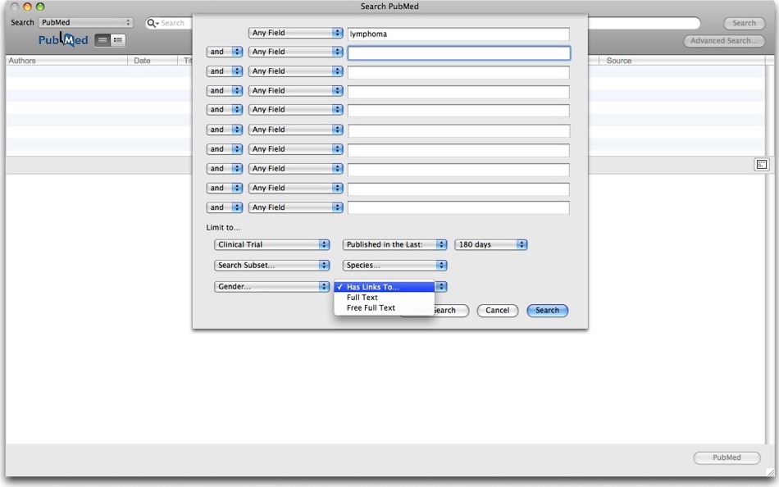779x487 pixels.
Task: Click the PubMed button at bottom right
Action: [x=727, y=457]
